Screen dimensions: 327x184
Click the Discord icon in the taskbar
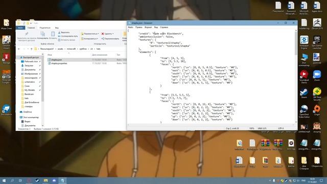tap(54, 180)
